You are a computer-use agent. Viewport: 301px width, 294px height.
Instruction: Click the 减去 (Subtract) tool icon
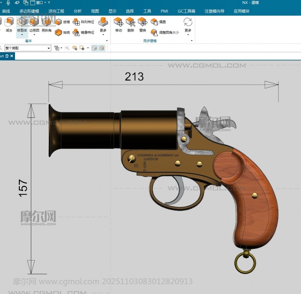(8, 24)
